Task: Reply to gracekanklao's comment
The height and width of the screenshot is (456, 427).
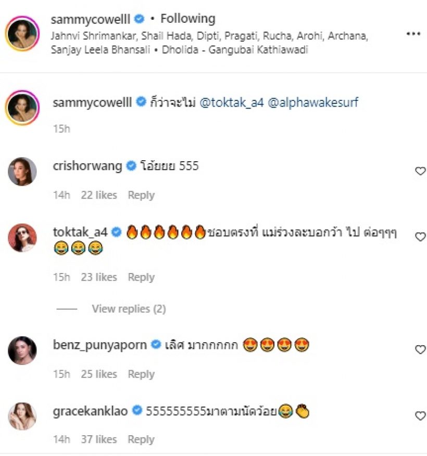Action: 141,439
